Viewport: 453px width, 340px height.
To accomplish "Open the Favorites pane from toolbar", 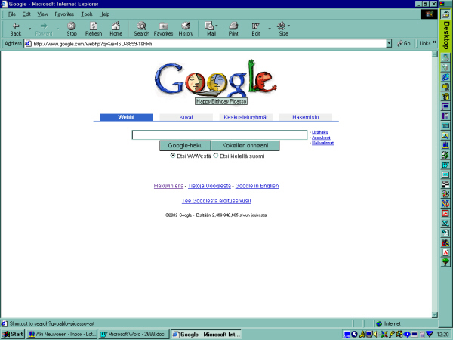I will [164, 29].
